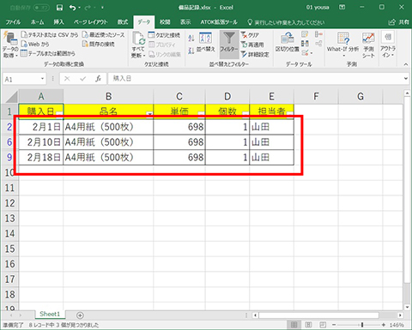Select row 12 header

coord(9,203)
